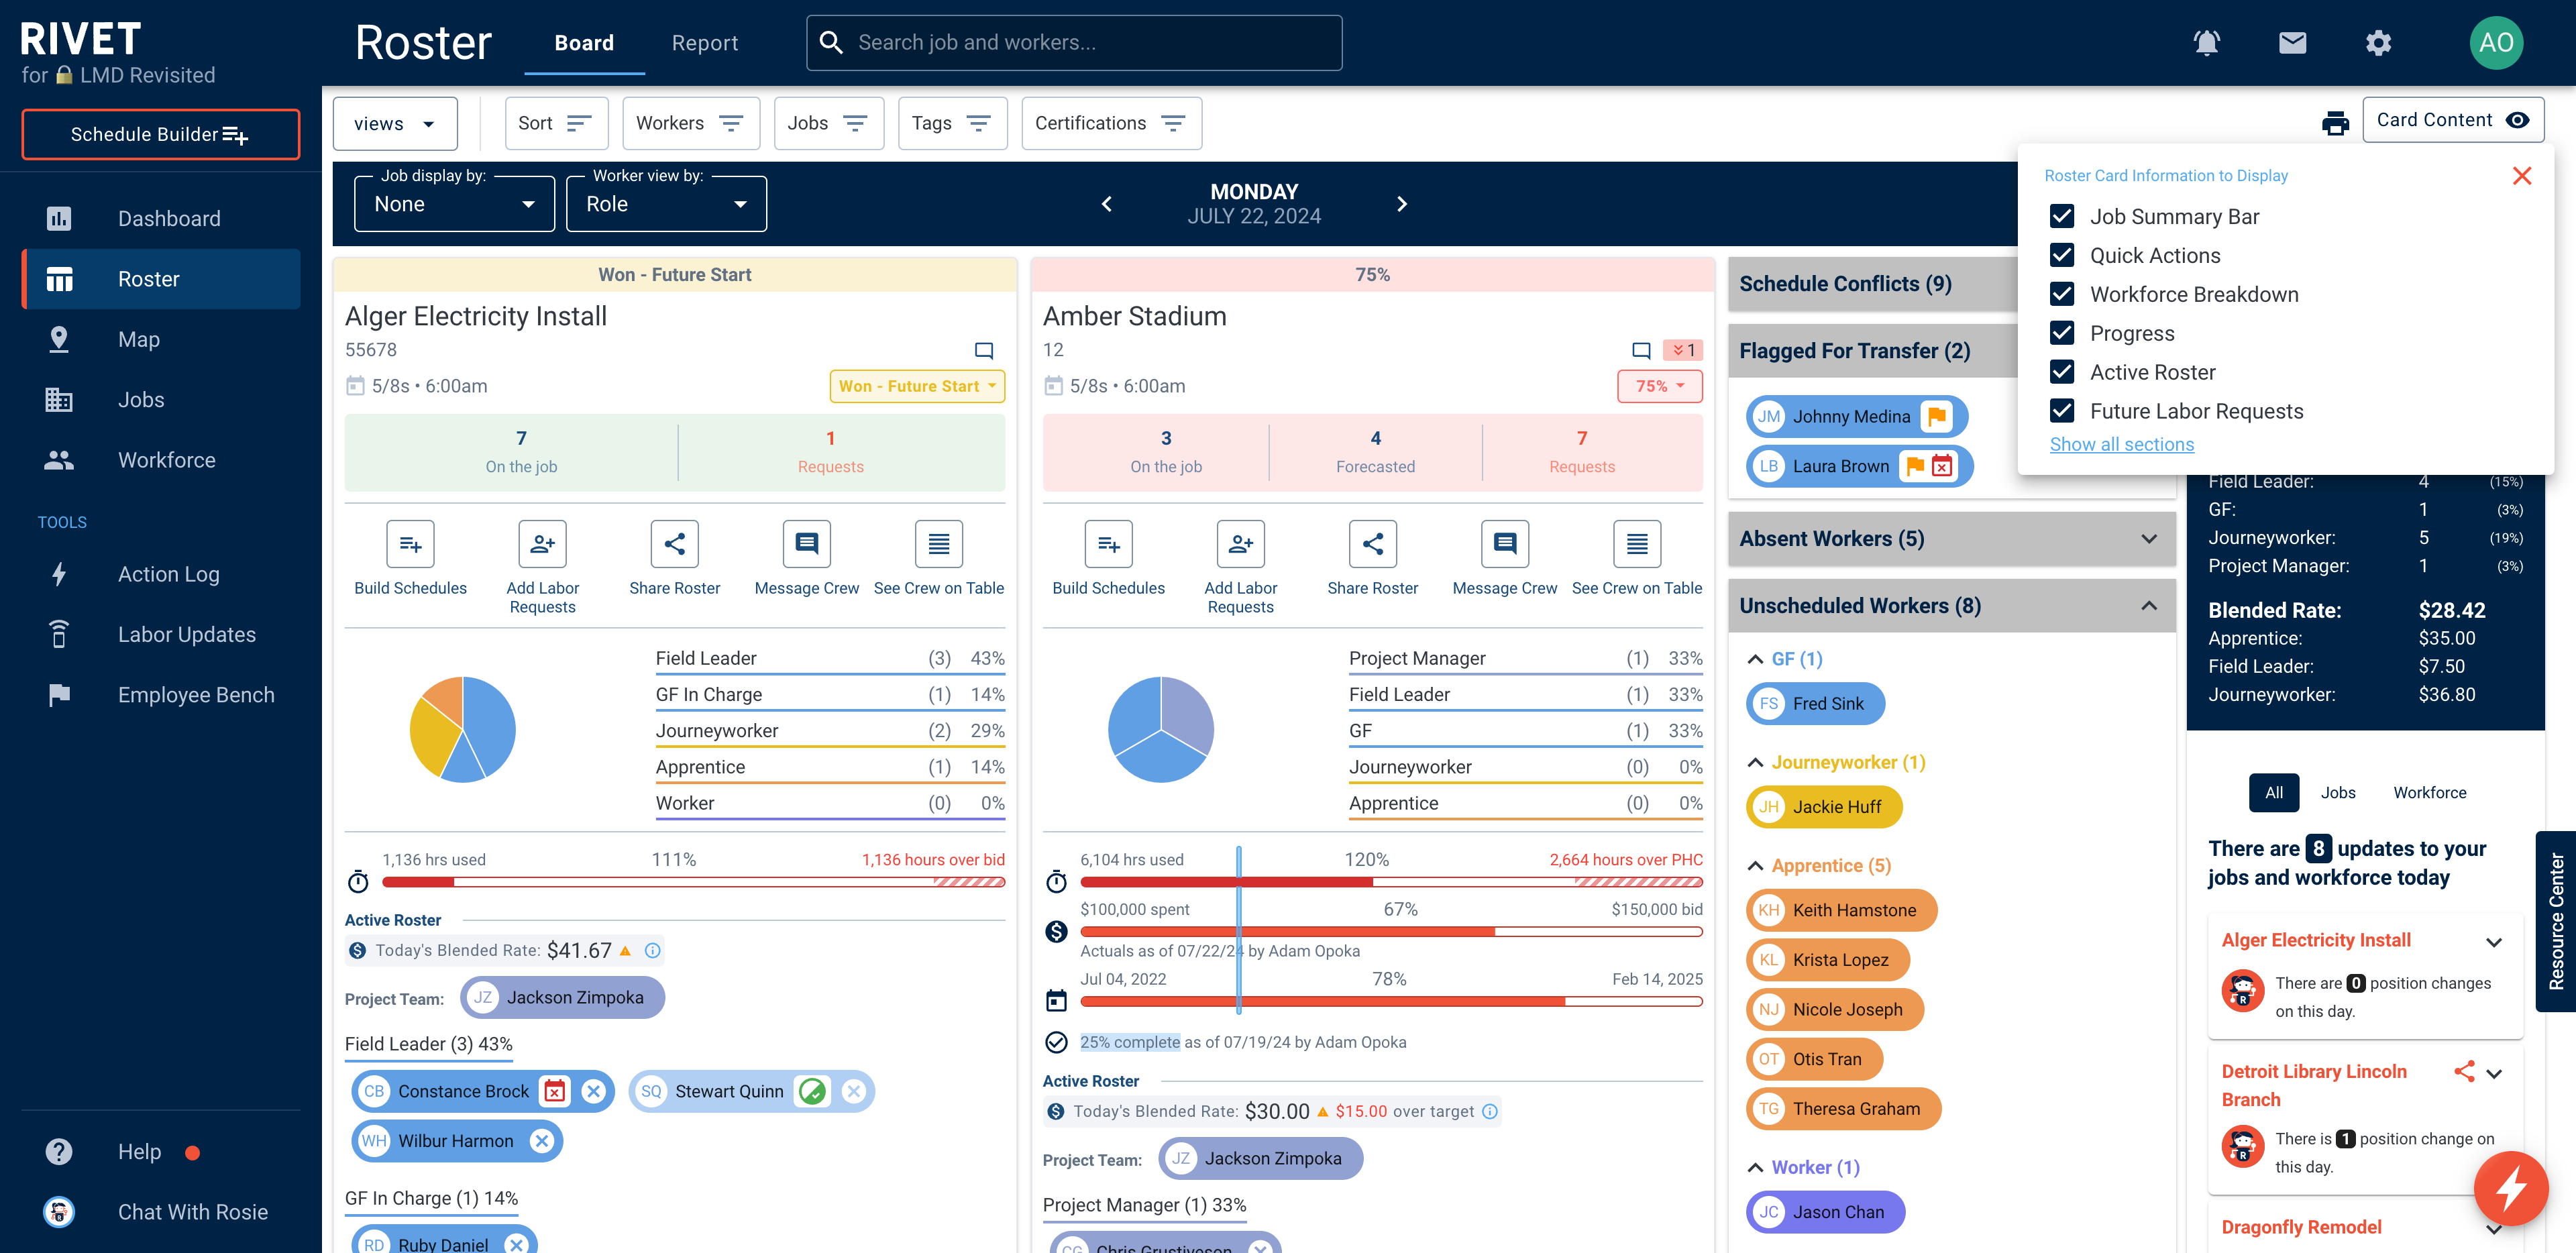Collapse Apprentice (5) group
Screen dimensions: 2576x1253
(x=1755, y=866)
